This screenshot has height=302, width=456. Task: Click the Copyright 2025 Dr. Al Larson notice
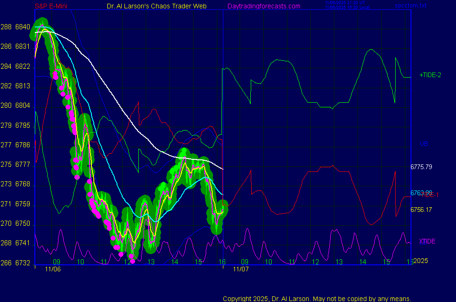(x=317, y=298)
